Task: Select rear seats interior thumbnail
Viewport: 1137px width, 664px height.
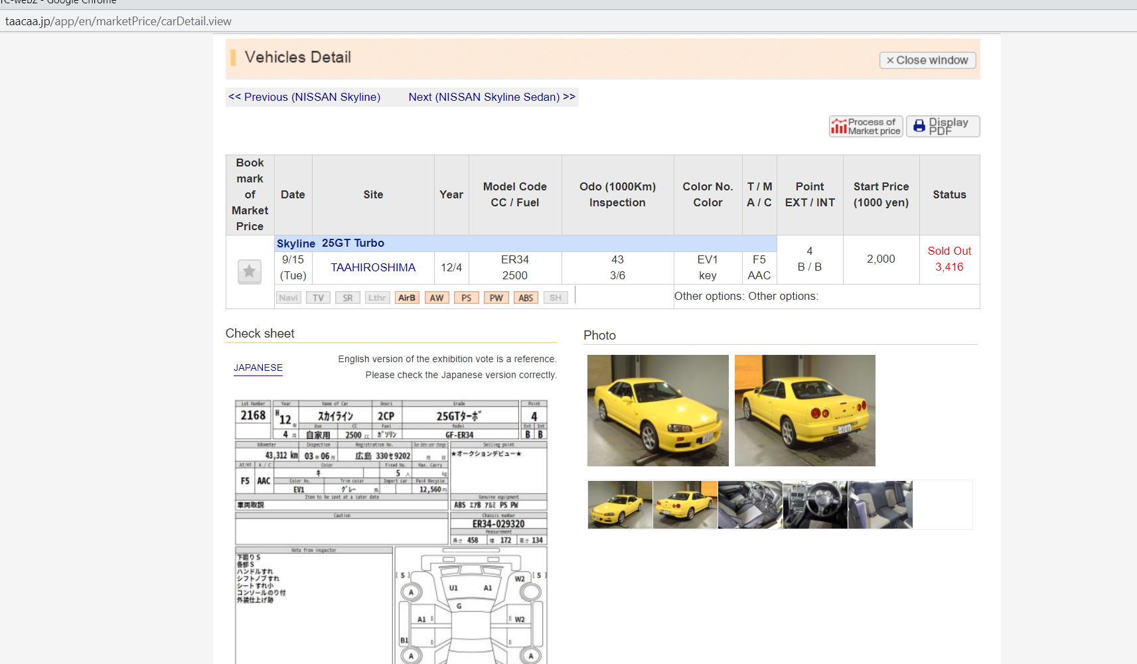Action: coord(880,505)
